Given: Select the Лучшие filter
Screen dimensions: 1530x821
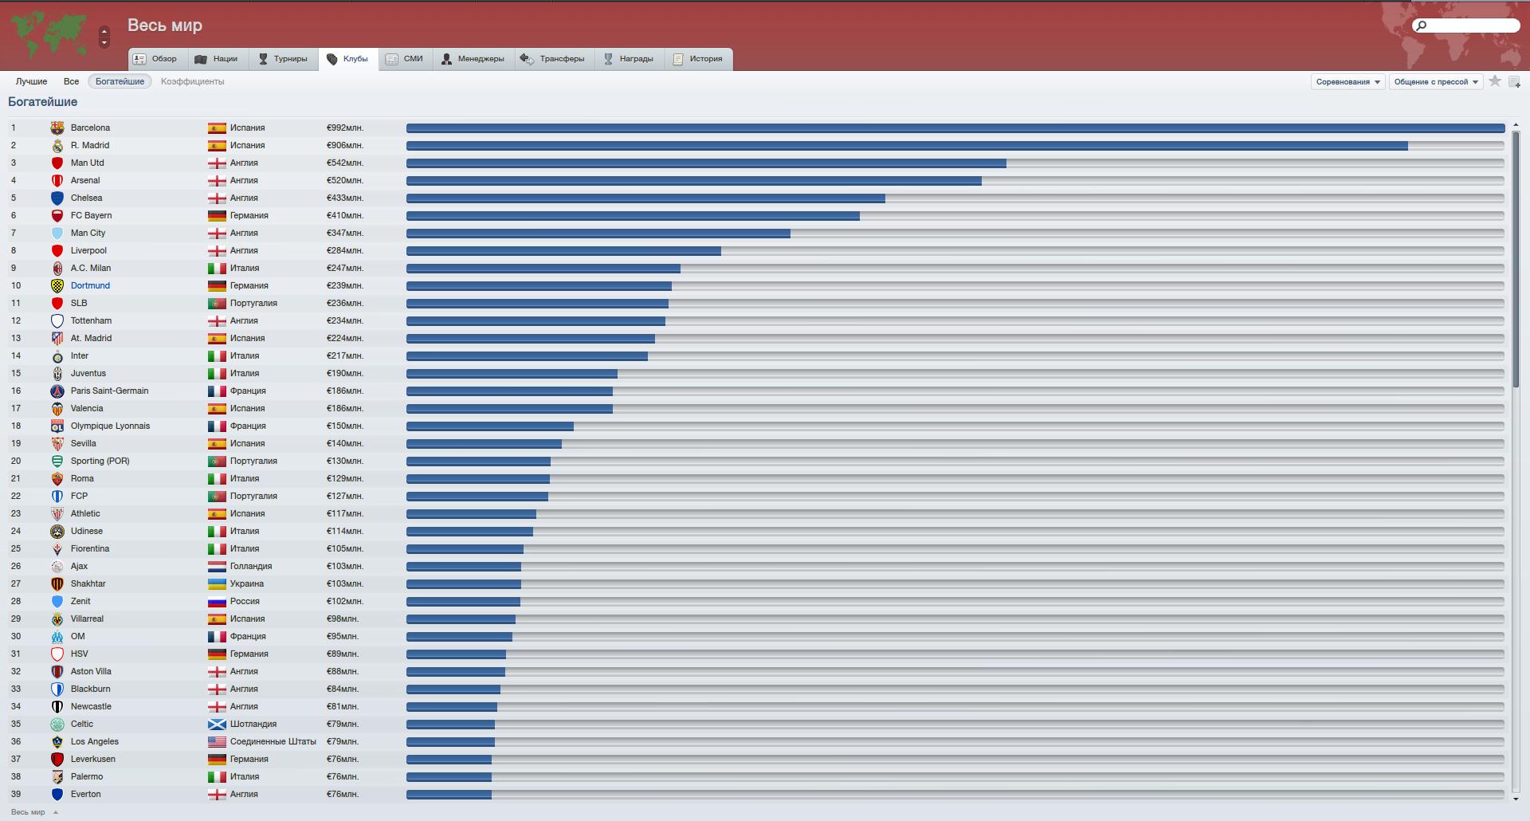Looking at the screenshot, I should (32, 81).
